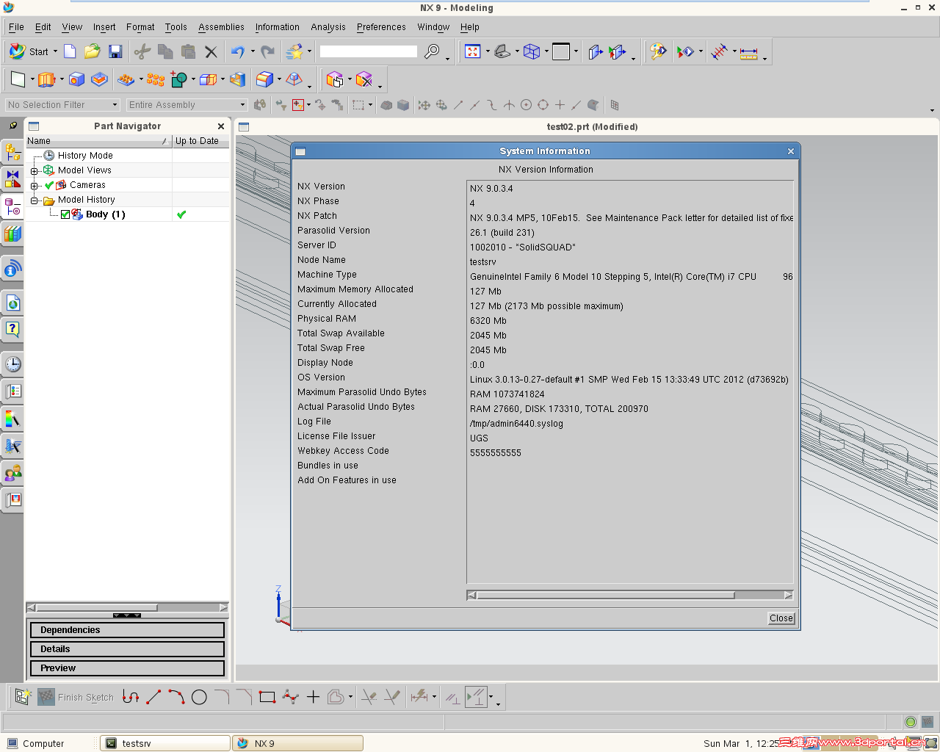This screenshot has height=752, width=940.
Task: Expand the Cameras tree node
Action: pyautogui.click(x=34, y=185)
